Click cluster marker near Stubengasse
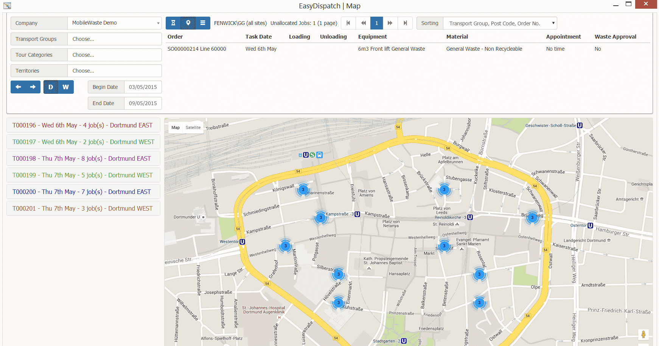Screen dimensions: 659x346 pos(444,189)
